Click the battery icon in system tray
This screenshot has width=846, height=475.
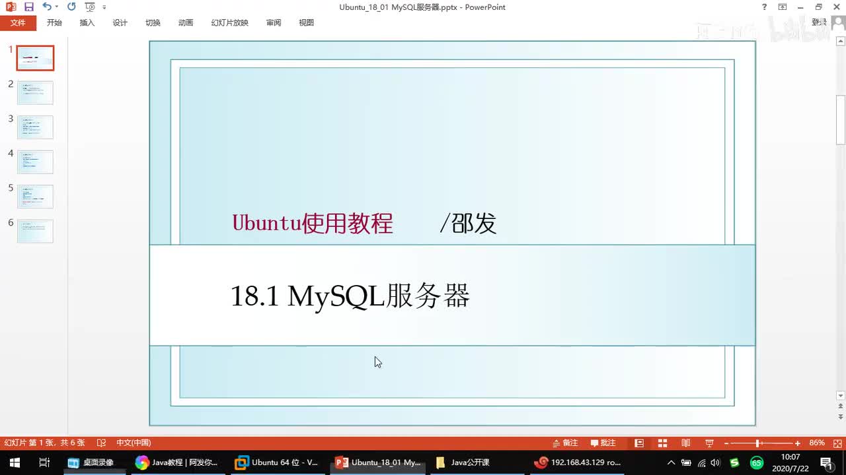(x=686, y=462)
